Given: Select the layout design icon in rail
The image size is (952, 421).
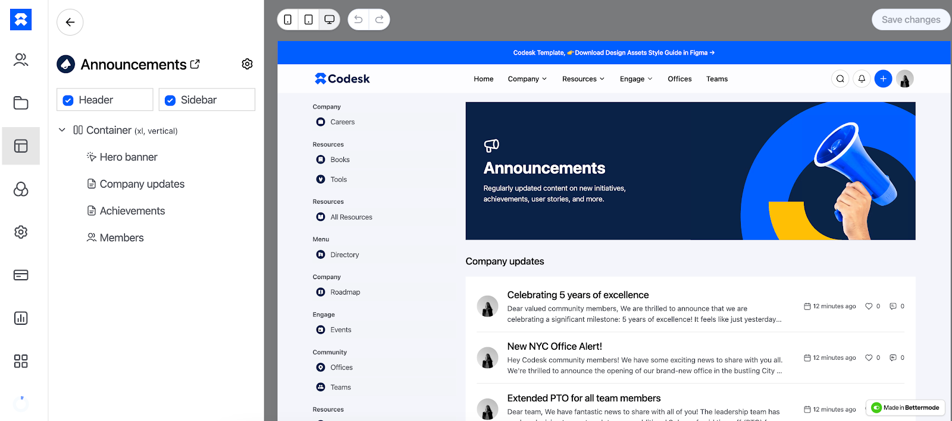Looking at the screenshot, I should click(21, 146).
